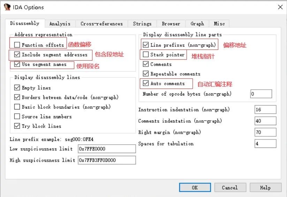The image size is (287, 197).
Task: Click the 'Display disassembly lines' group label
Action: click(47, 77)
